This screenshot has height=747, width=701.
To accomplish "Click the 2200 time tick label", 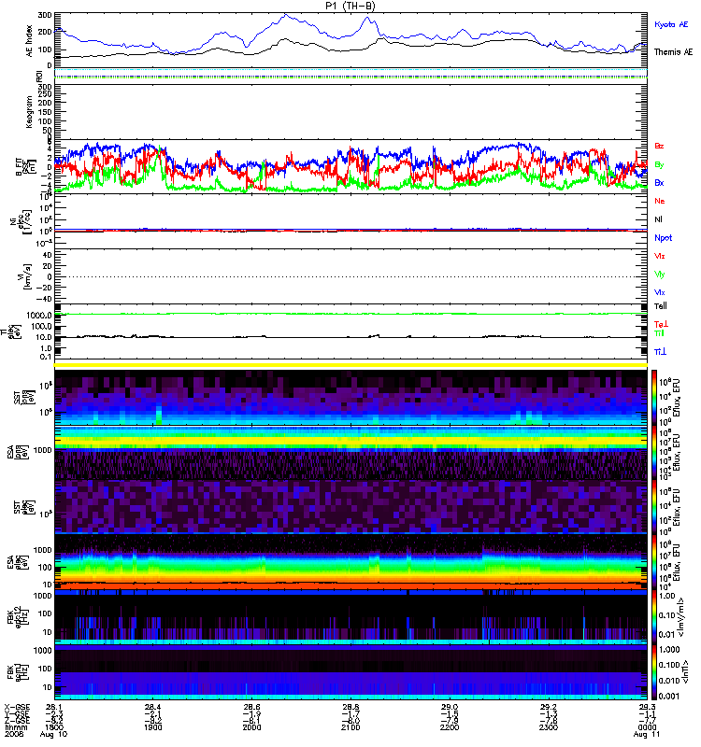I will tap(450, 727).
